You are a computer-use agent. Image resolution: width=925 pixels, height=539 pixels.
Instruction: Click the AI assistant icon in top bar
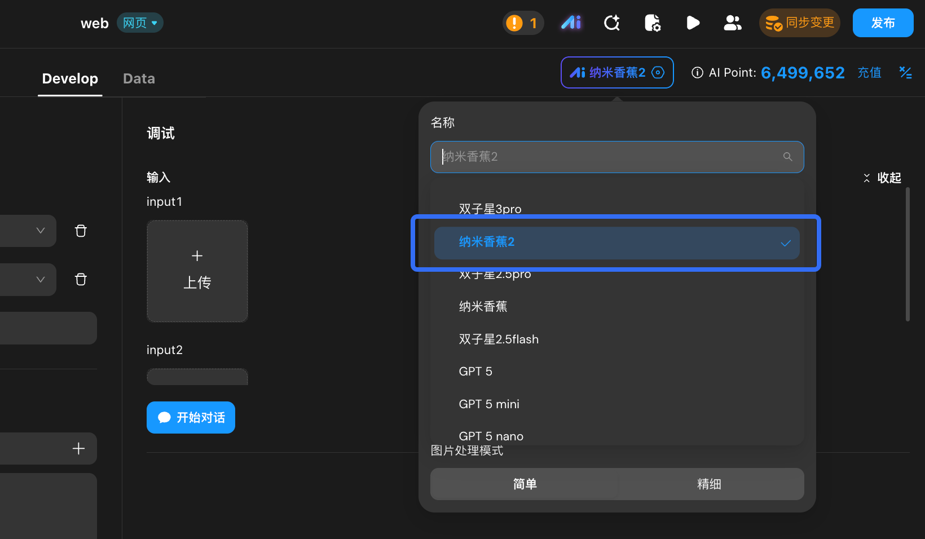pos(571,23)
